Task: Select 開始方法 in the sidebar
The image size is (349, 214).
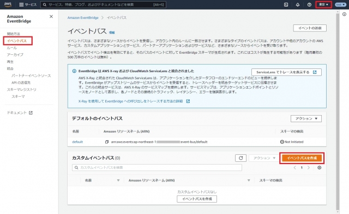Action: 13,34
